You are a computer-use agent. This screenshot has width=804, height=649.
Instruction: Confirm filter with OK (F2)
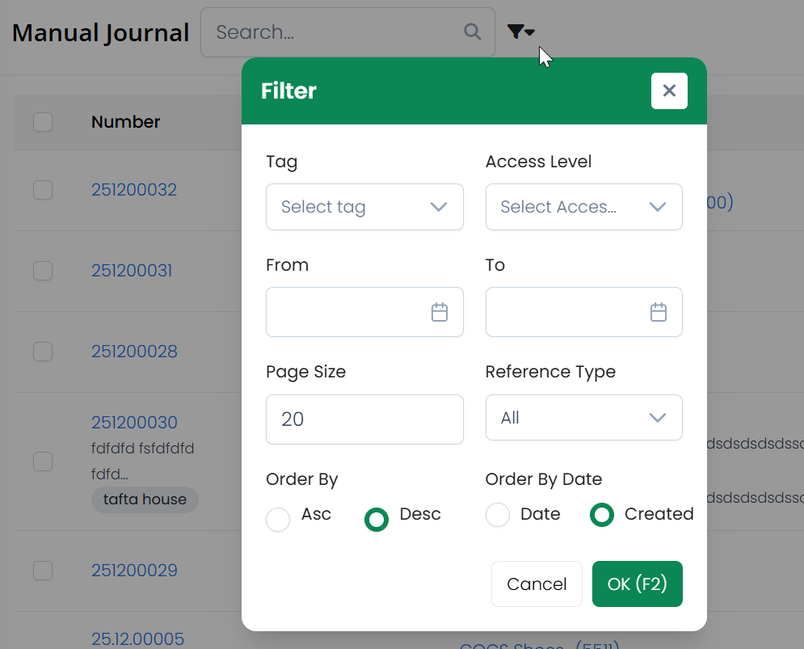coord(637,584)
